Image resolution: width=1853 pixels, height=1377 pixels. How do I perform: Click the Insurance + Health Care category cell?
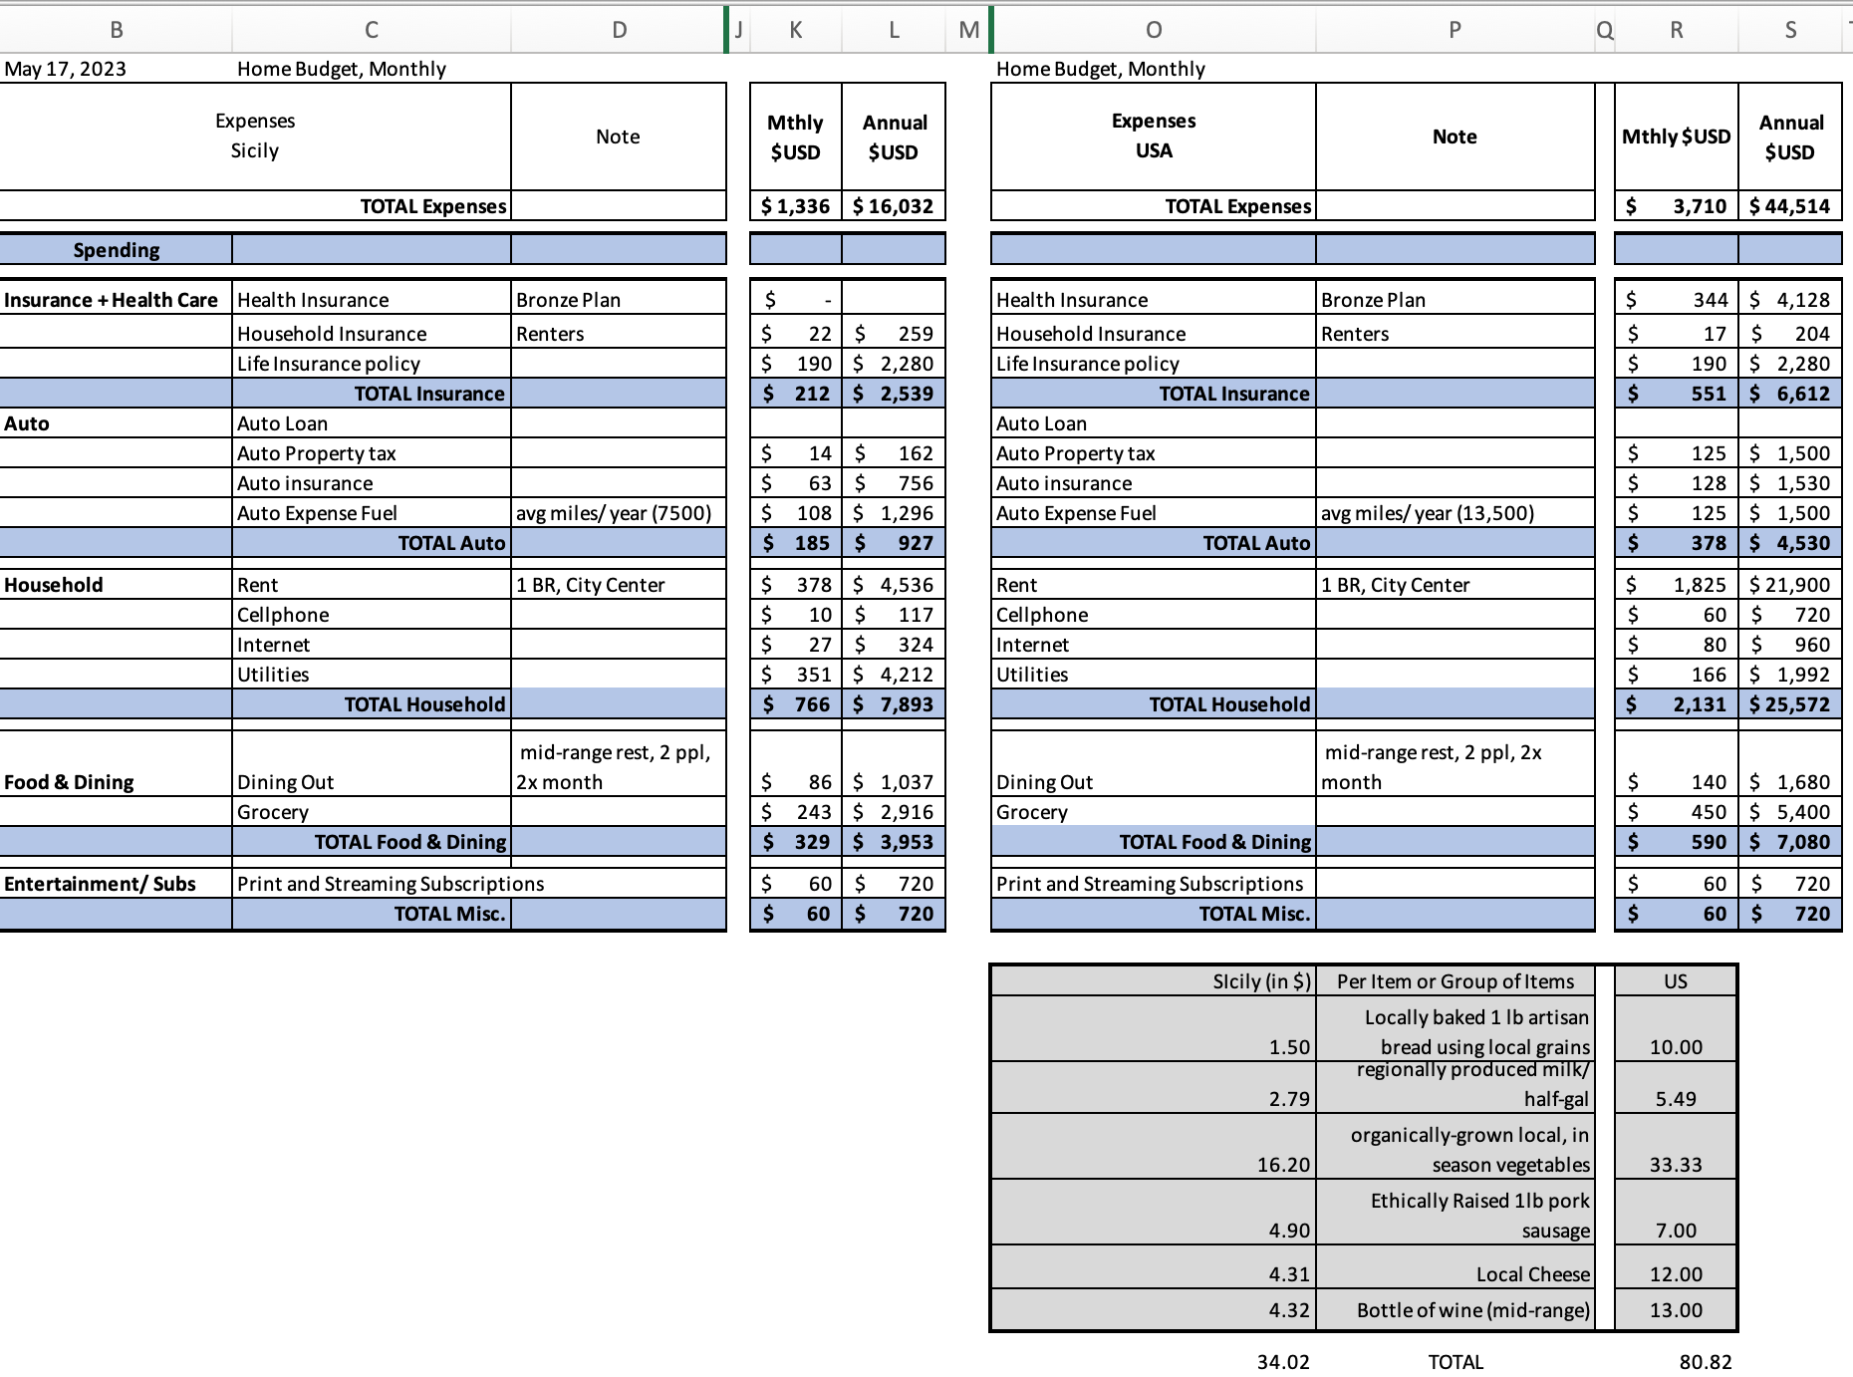112,300
